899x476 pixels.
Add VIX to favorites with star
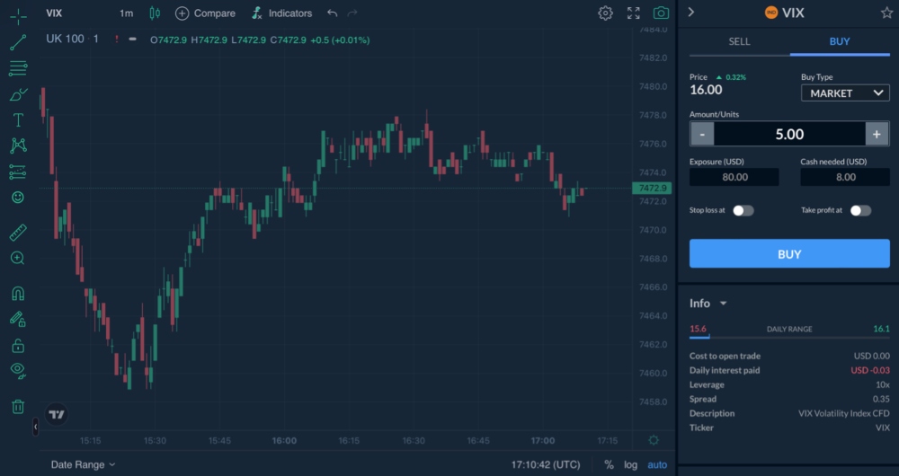pyautogui.click(x=886, y=13)
